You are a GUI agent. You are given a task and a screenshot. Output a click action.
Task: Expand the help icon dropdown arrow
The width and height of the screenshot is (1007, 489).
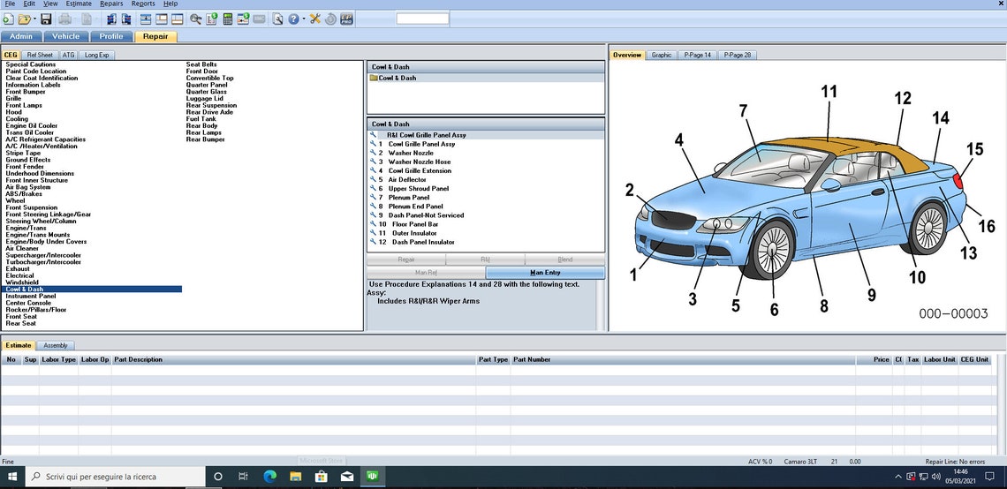pos(304,19)
